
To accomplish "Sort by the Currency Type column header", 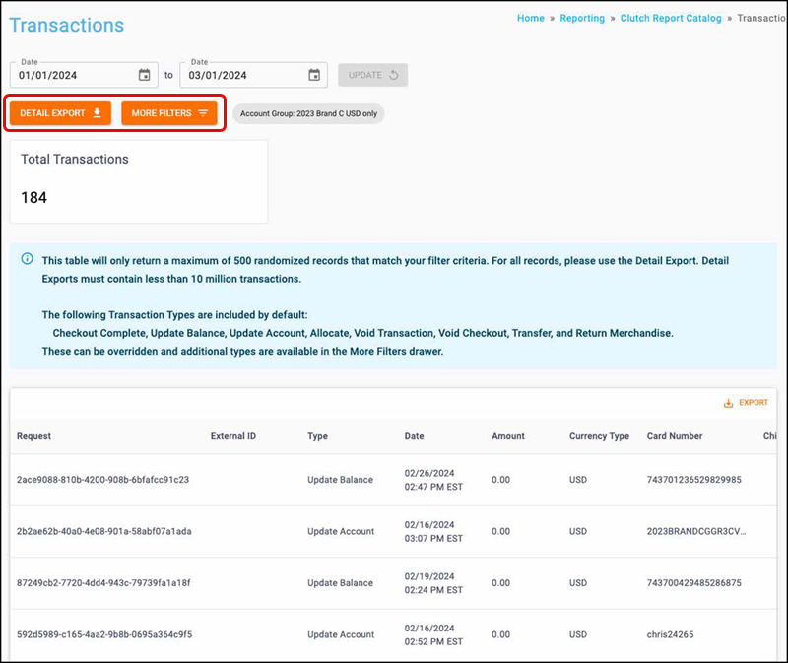I will coord(599,436).
